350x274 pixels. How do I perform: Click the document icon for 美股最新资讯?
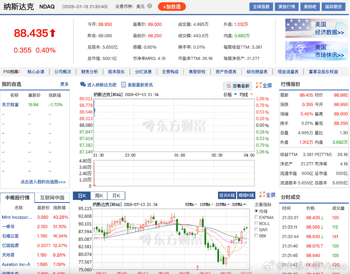(123, 85)
